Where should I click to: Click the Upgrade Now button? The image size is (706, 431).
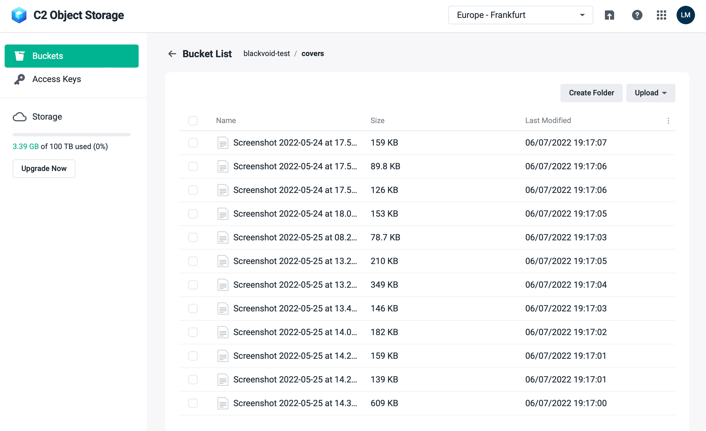(x=44, y=169)
